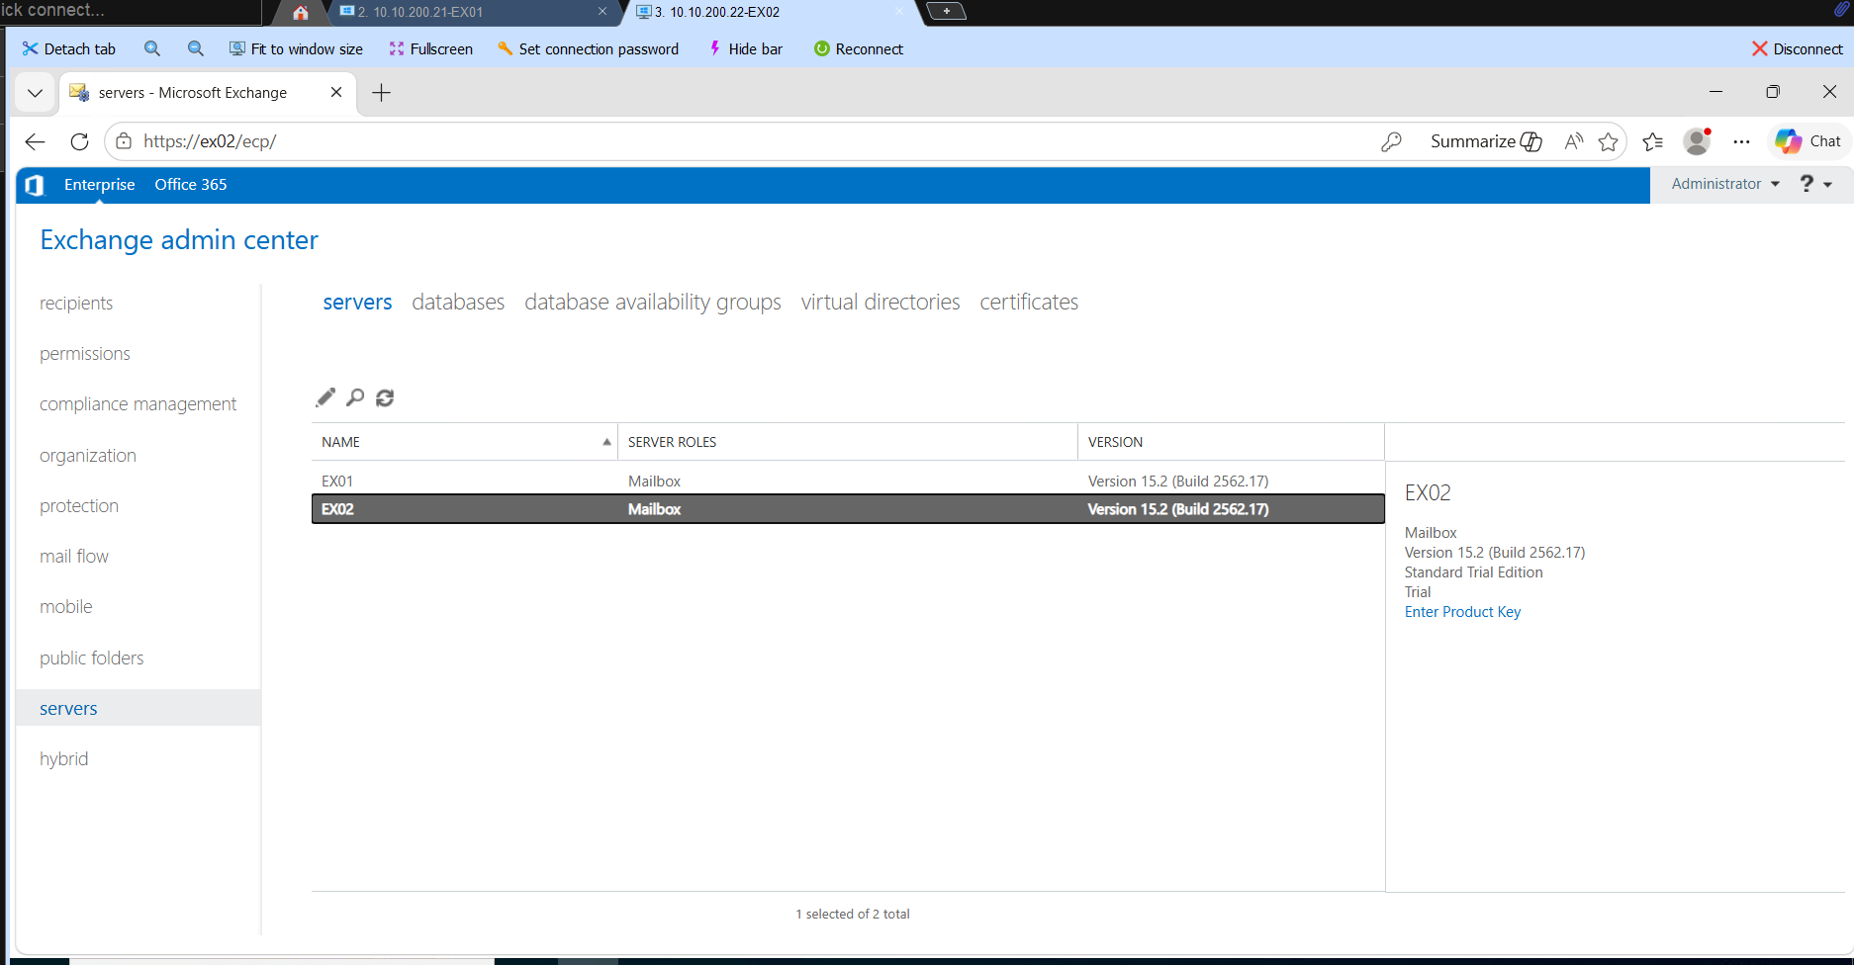This screenshot has width=1854, height=965.
Task: Sort by NAME column header
Action: coord(464,442)
